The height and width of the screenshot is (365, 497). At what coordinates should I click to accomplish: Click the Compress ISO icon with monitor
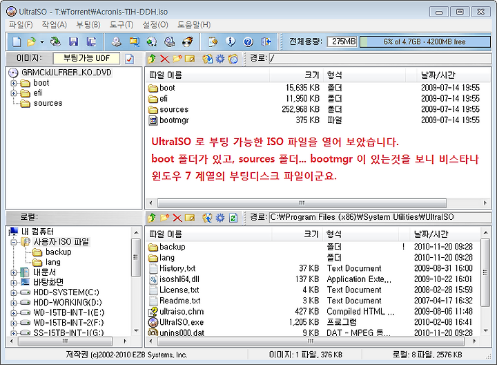pos(134,41)
